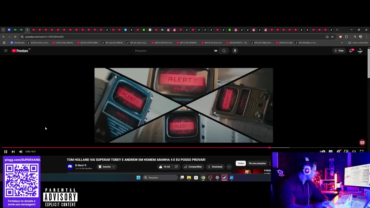Click the Download button
This screenshot has width=370, height=208.
(215, 167)
